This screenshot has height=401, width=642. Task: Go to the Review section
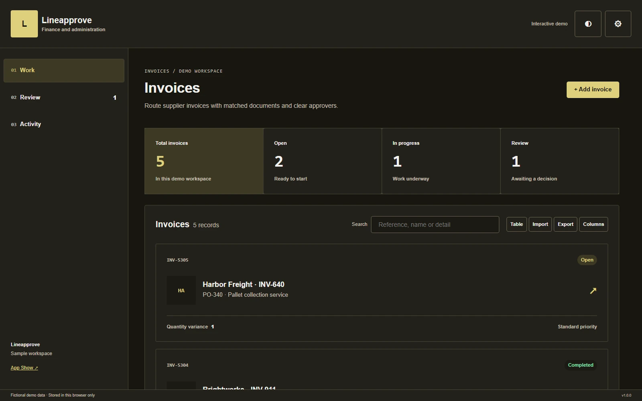[64, 97]
